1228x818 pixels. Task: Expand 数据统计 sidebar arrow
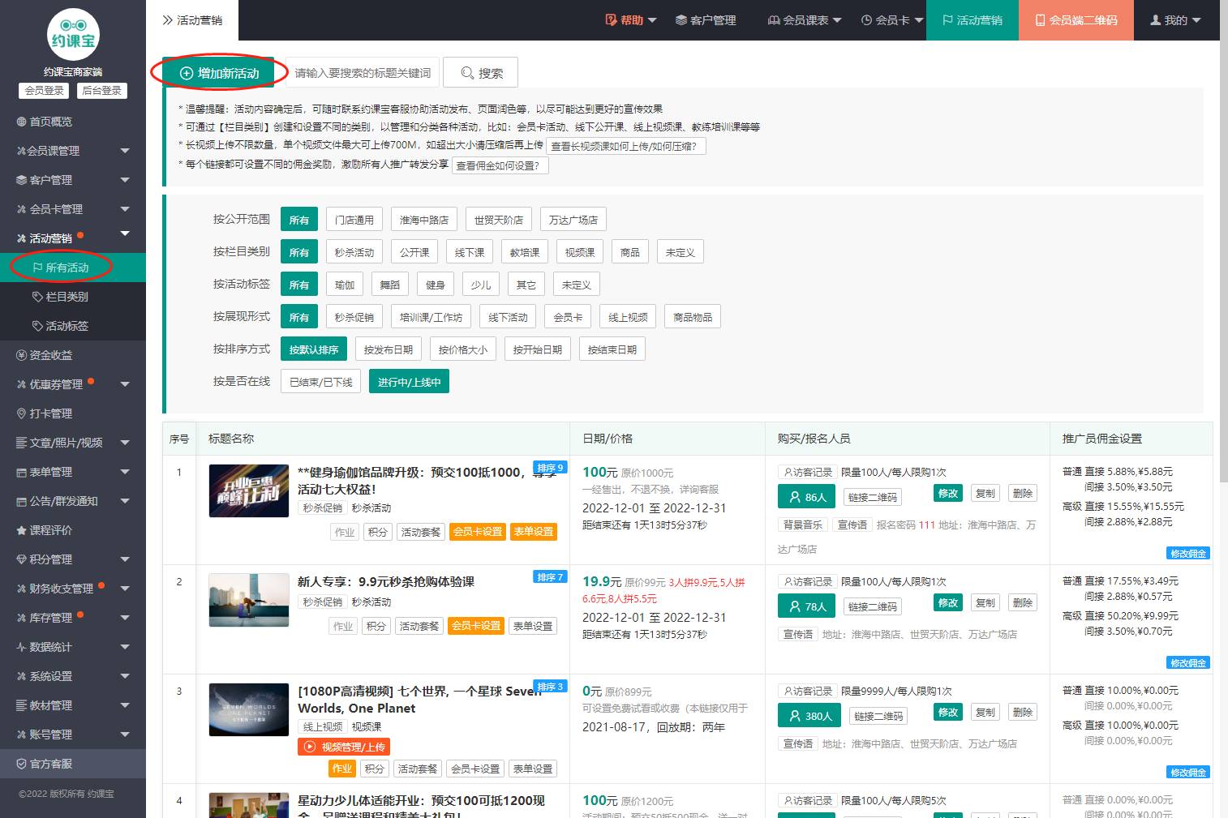click(125, 647)
